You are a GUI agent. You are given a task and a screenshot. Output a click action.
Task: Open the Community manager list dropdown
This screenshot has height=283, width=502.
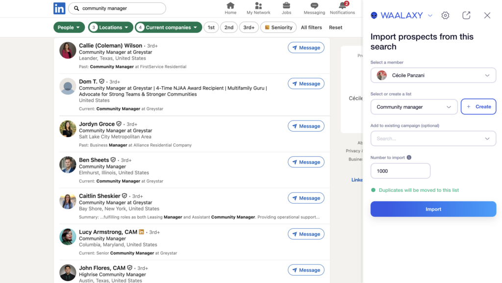tap(414, 107)
